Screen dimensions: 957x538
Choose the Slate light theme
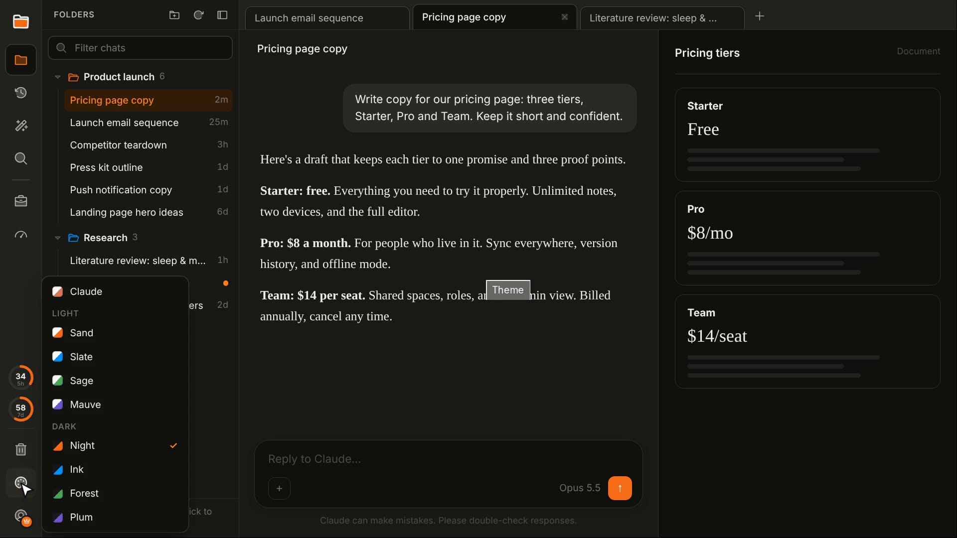pos(115,357)
